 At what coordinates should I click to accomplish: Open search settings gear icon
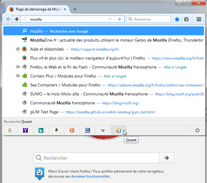coord(197,130)
